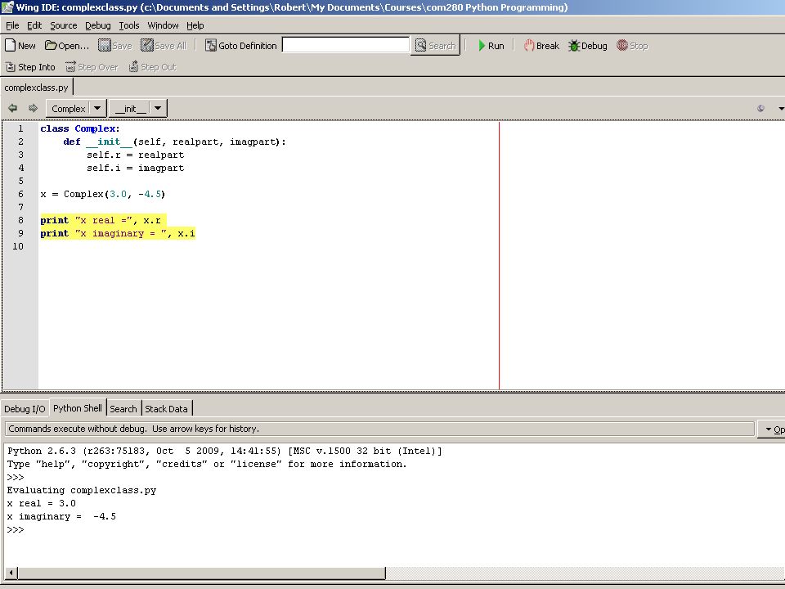The height and width of the screenshot is (589, 785).
Task: Click the 'x = Complex(3.0, -4.5)' line
Action: tap(103, 194)
